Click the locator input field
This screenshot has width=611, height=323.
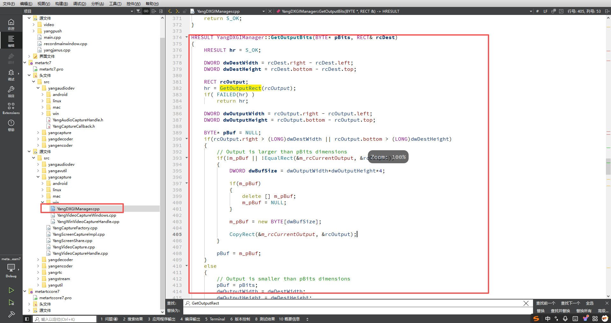tap(65, 319)
